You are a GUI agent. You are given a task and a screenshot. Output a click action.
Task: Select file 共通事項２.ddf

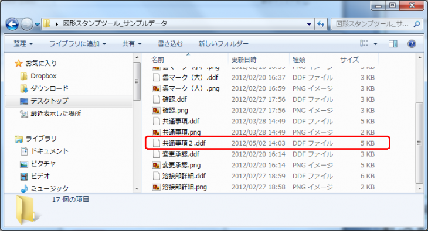coord(184,143)
